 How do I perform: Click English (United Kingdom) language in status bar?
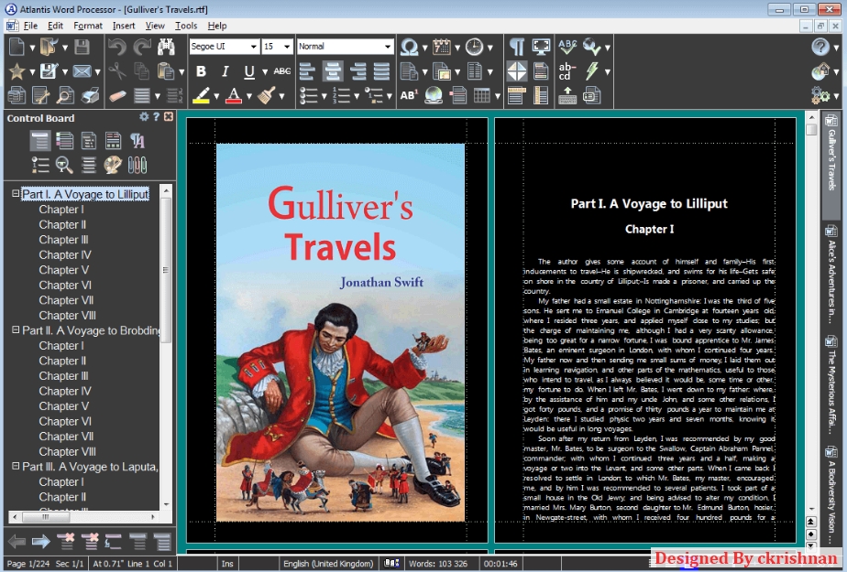(x=328, y=564)
